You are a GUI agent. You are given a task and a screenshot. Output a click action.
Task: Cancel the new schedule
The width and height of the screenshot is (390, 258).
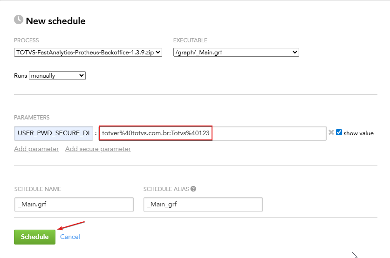click(70, 237)
